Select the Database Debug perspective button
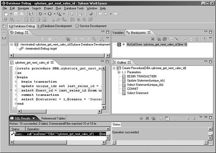The width and height of the screenshot is (216, 153). tap(22, 26)
